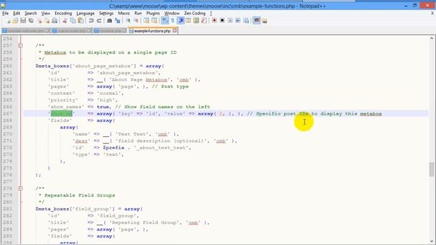
Task: Toggle synchronized vertical scrolling
Action: 146,21
